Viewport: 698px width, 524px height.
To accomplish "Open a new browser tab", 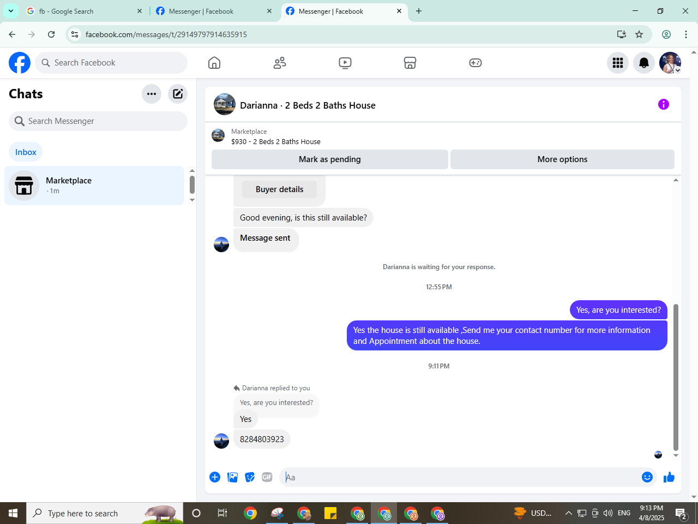I will [419, 11].
